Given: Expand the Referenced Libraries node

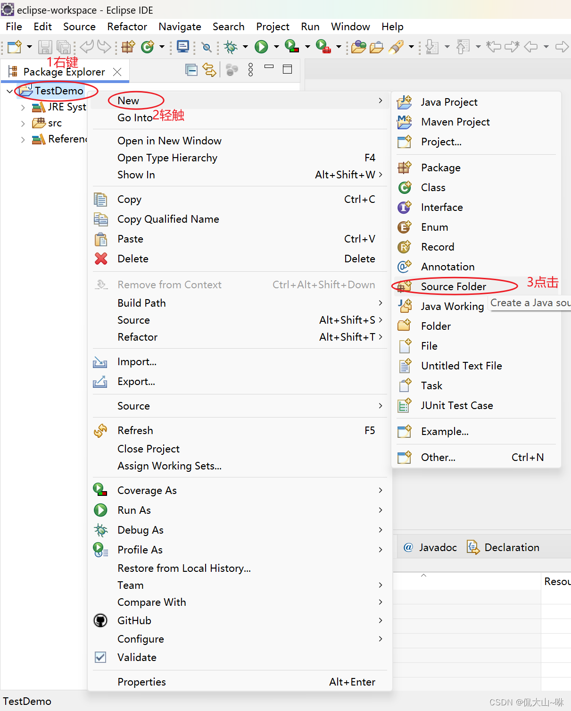Looking at the screenshot, I should pos(23,140).
